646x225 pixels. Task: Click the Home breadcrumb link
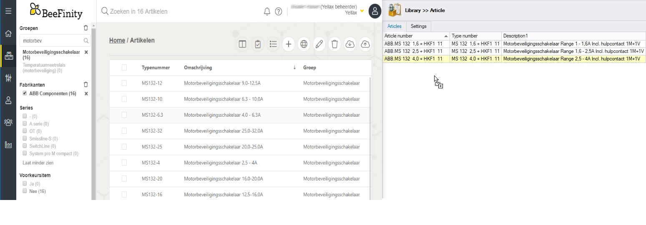click(x=117, y=40)
